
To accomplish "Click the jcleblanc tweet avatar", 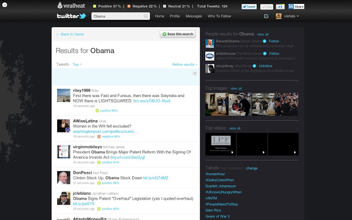I will 64,198.
